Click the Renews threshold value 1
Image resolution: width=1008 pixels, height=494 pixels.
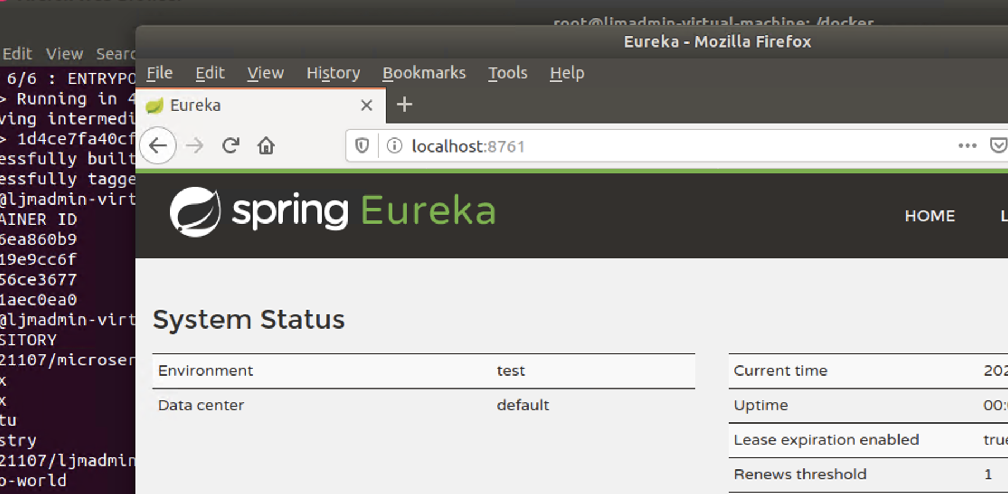(x=988, y=474)
